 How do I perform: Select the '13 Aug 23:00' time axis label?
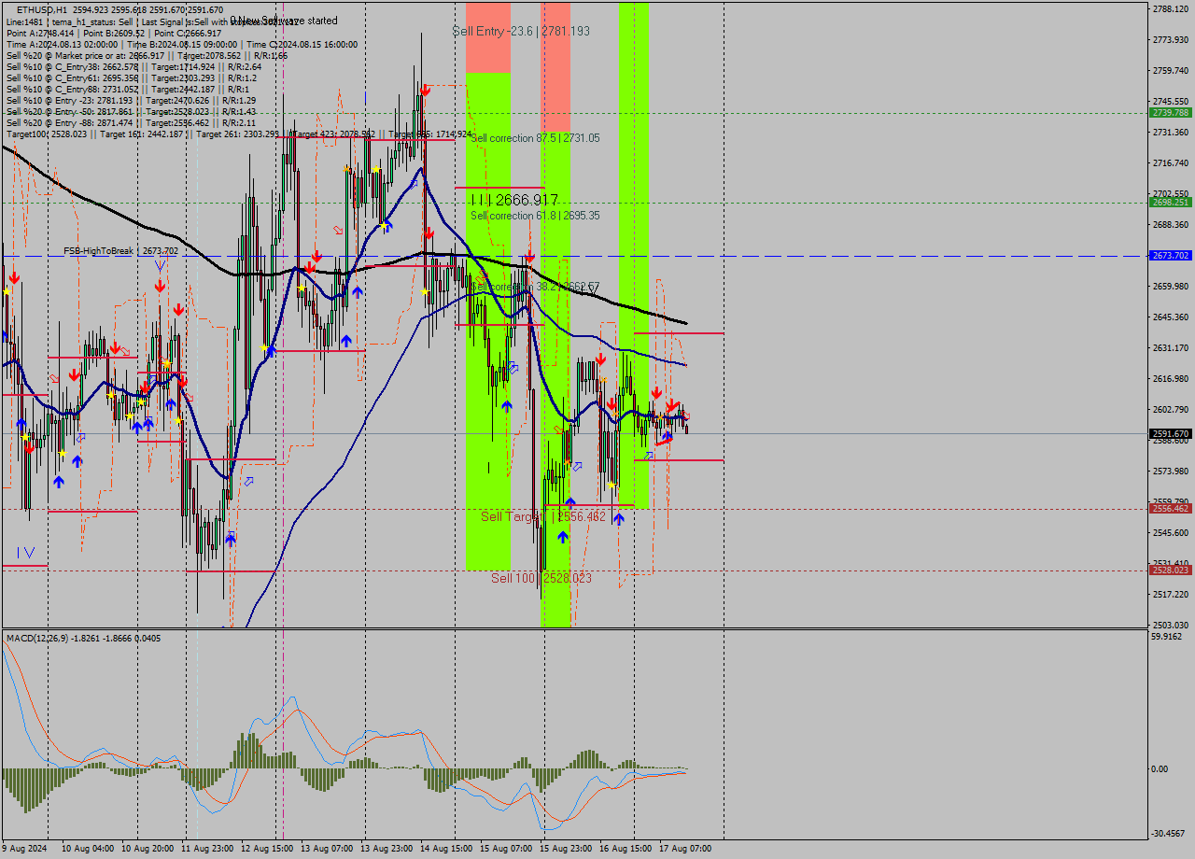(387, 849)
